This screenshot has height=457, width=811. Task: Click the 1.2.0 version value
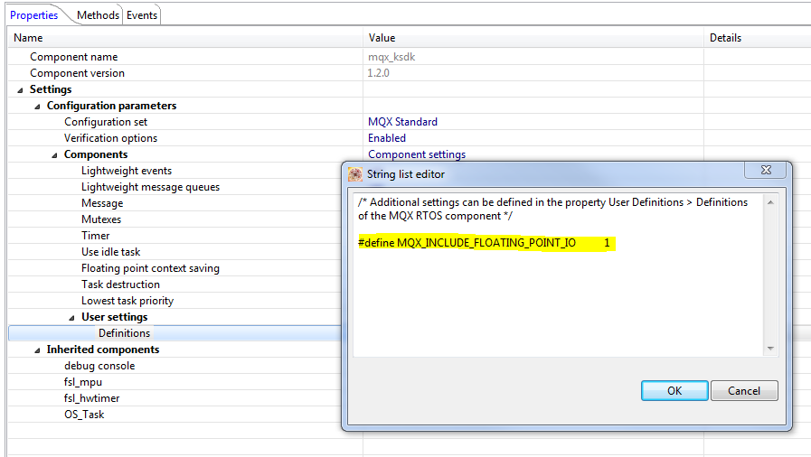click(379, 73)
